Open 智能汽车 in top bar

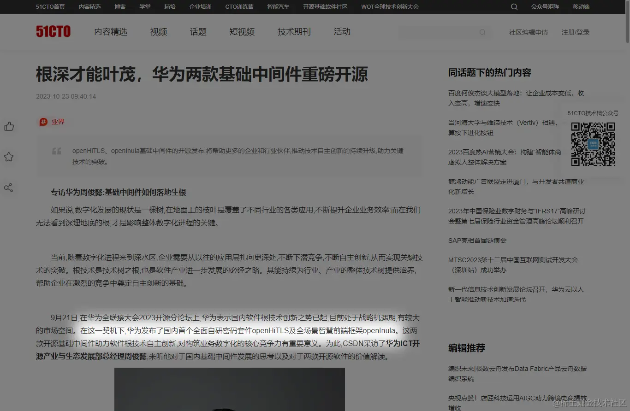278,7
